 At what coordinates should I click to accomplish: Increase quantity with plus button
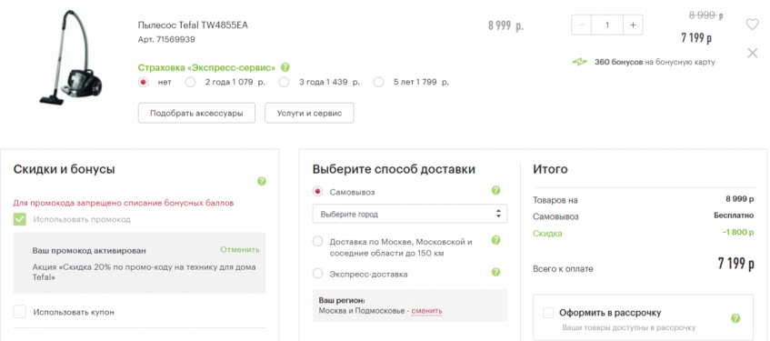tap(633, 25)
